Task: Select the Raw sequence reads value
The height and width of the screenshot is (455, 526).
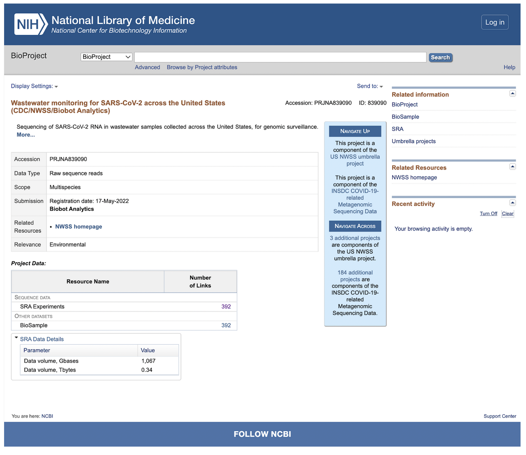Action: [76, 173]
